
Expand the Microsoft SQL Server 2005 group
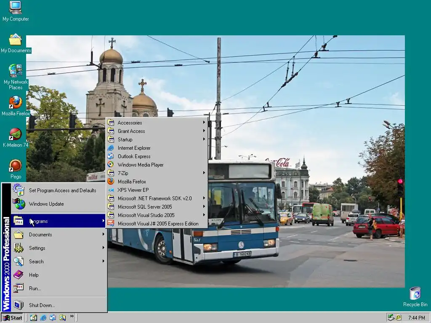[157, 207]
